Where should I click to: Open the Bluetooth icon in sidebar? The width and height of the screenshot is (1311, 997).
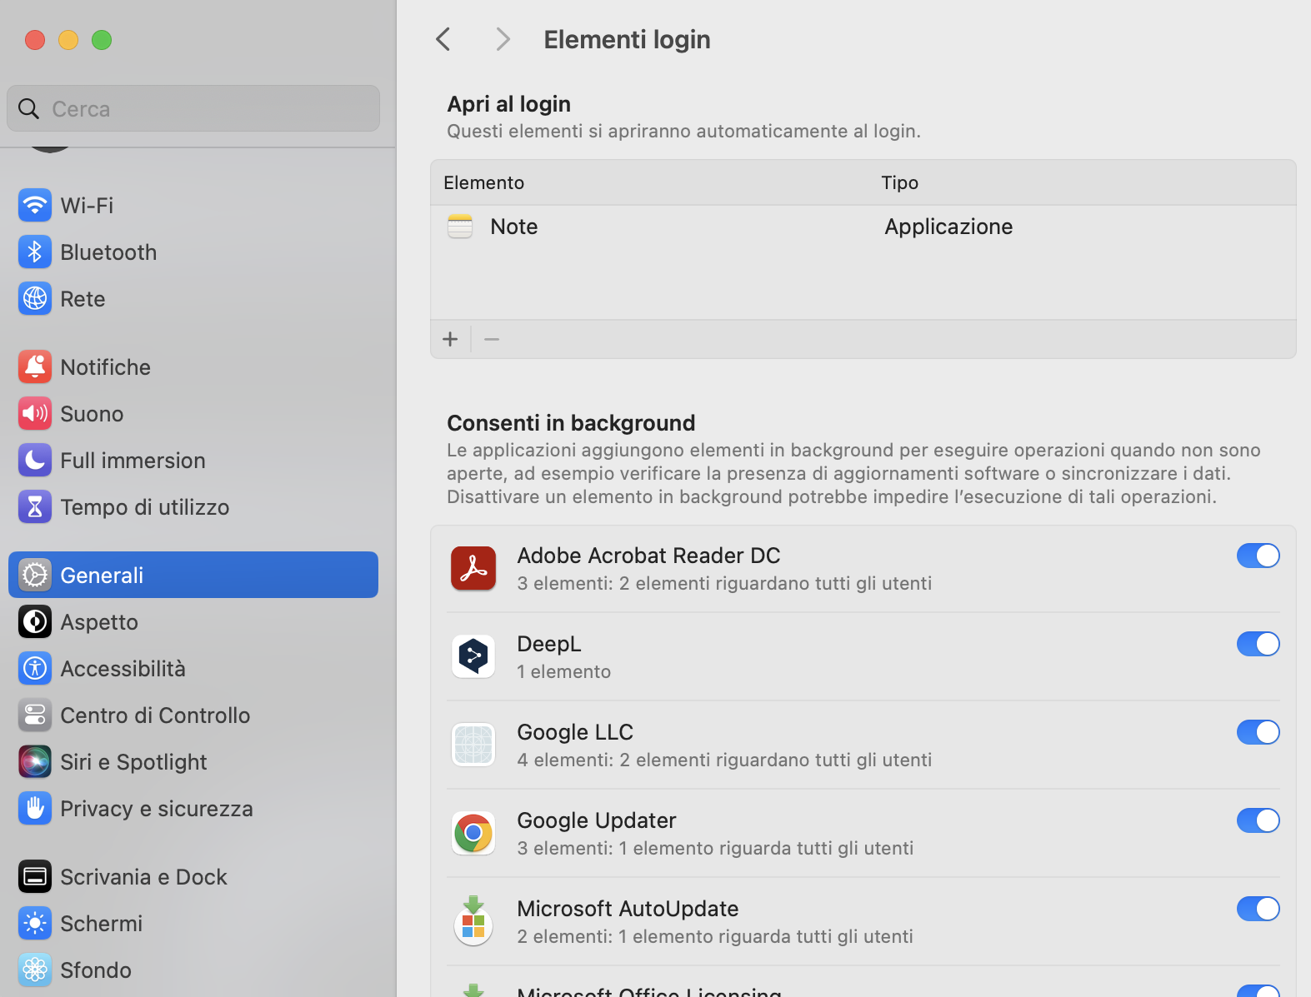coord(35,252)
